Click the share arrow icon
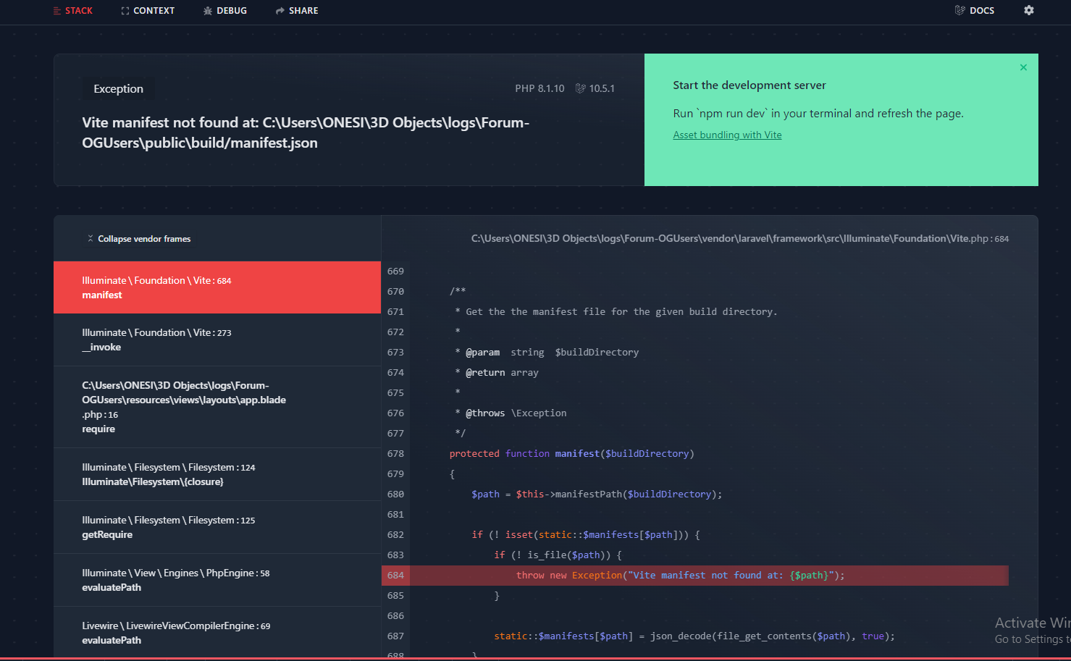 pos(280,11)
